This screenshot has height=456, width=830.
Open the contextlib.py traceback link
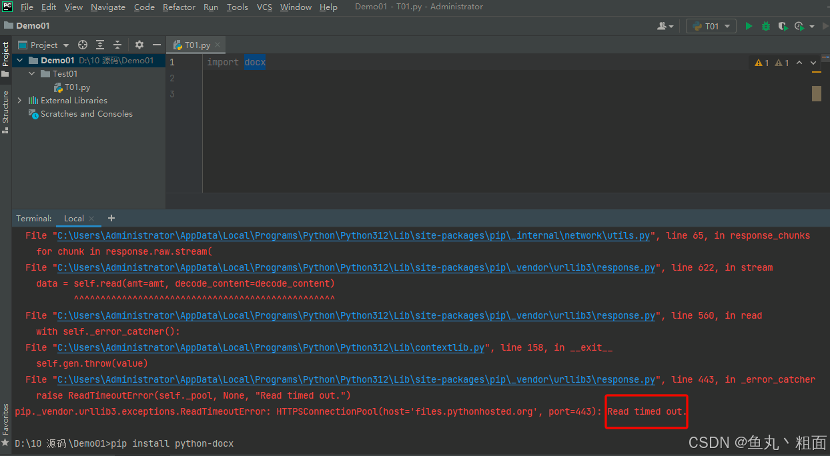(271, 347)
